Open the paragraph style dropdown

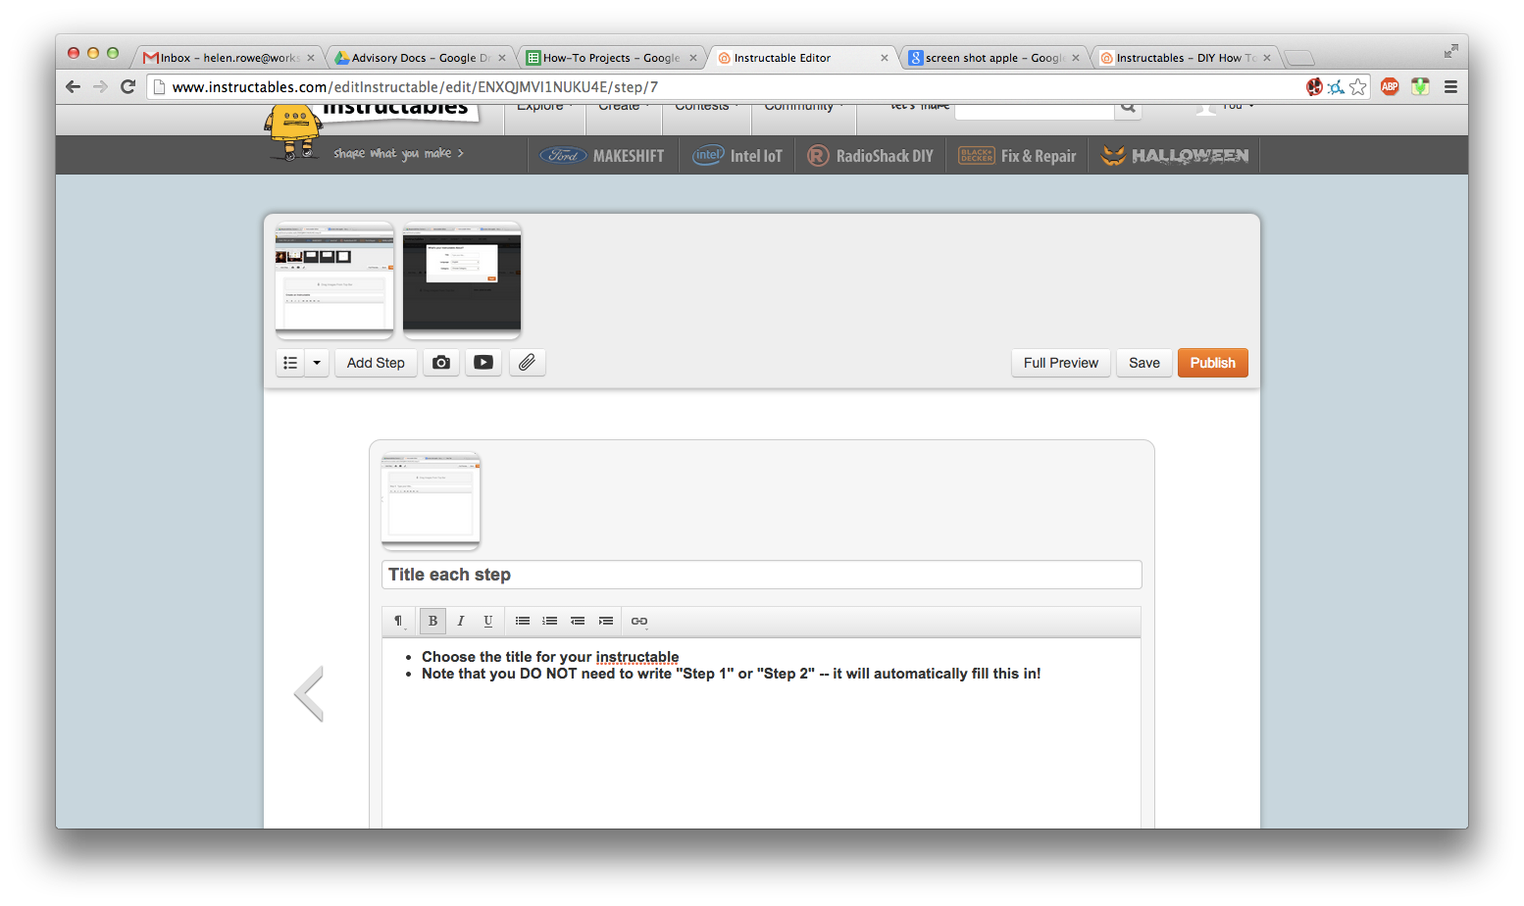[x=398, y=620]
